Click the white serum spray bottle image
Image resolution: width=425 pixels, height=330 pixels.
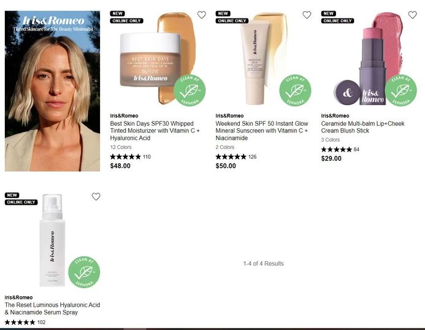52,240
